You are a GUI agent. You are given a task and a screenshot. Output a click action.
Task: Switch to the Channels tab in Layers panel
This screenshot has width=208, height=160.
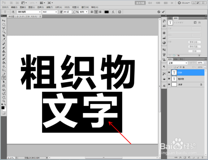(176, 59)
